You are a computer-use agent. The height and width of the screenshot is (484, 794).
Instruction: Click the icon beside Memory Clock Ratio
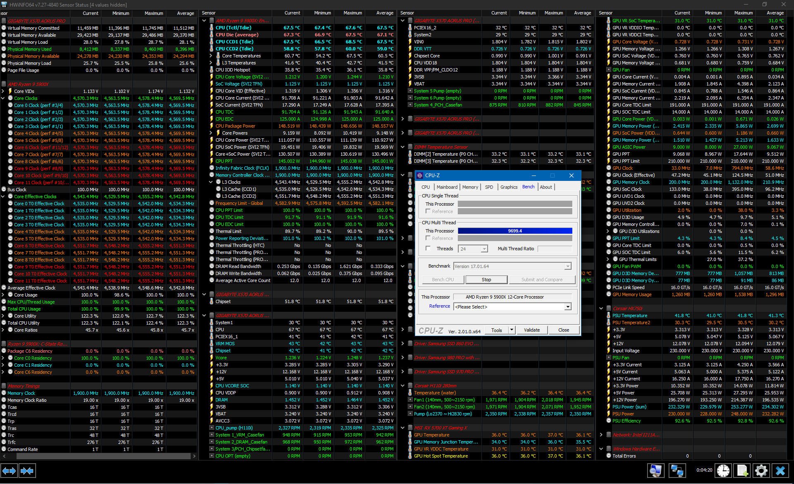coord(4,400)
